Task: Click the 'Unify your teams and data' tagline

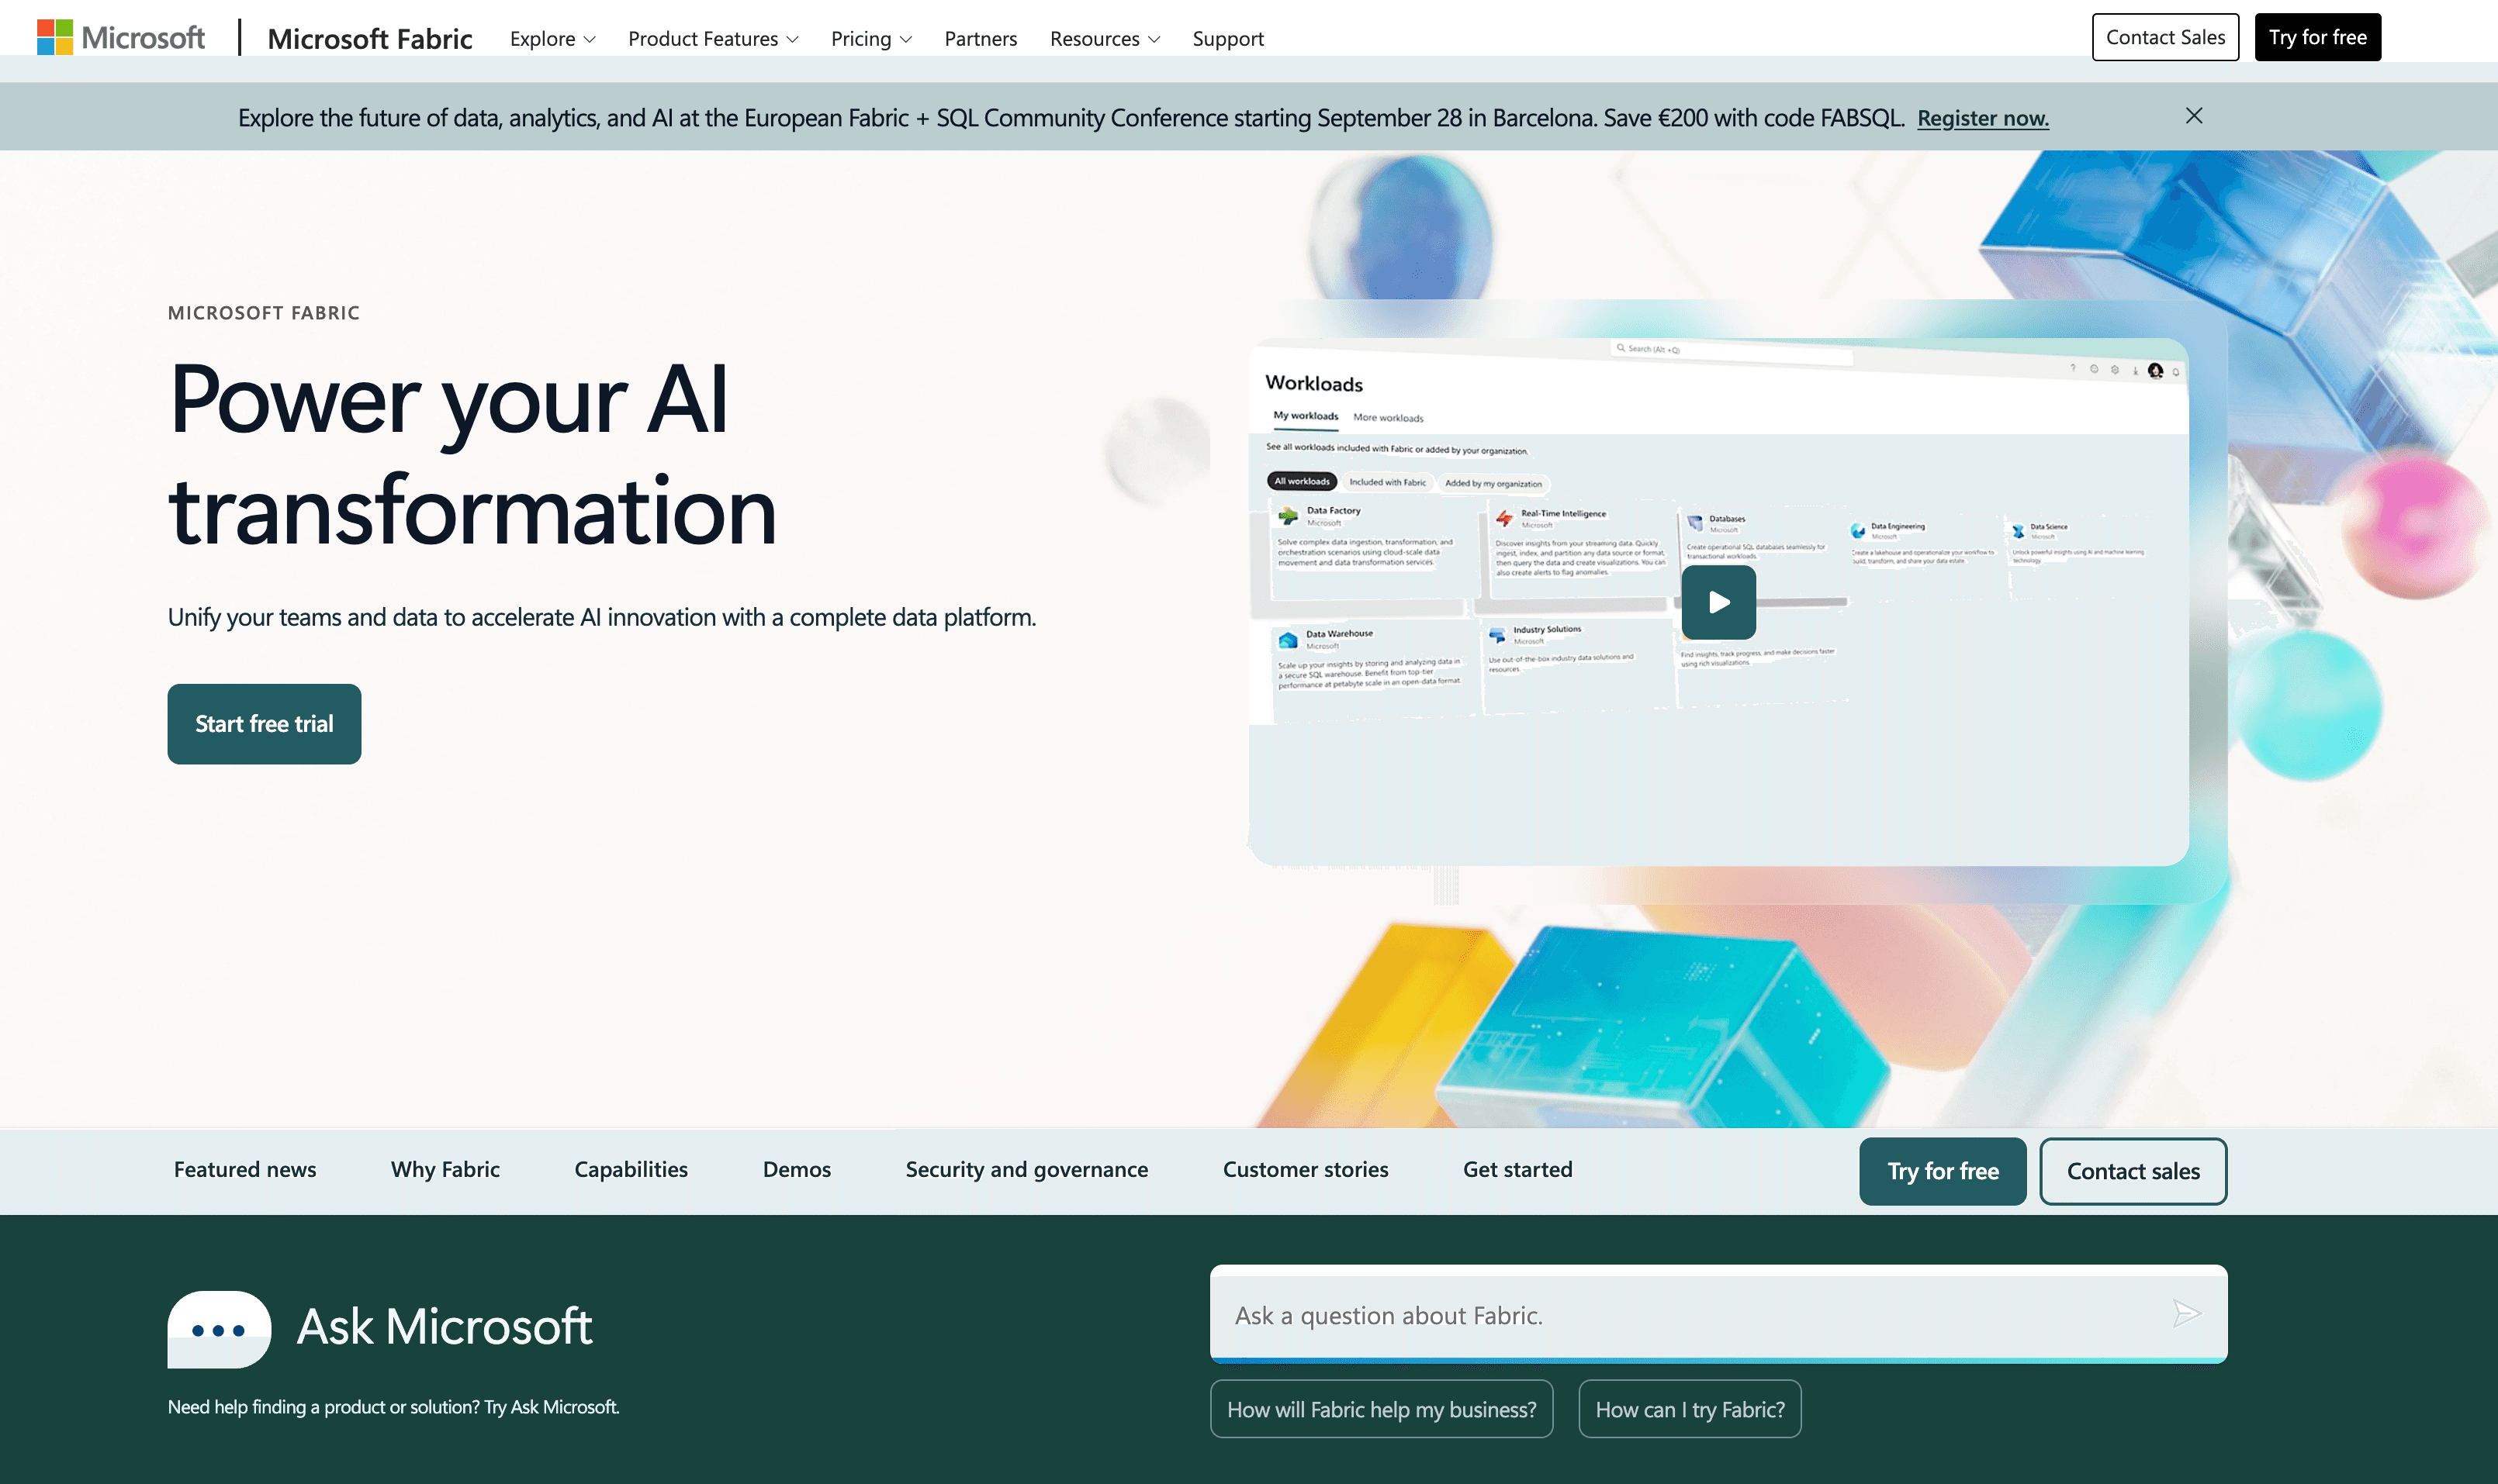Action: tap(602, 617)
